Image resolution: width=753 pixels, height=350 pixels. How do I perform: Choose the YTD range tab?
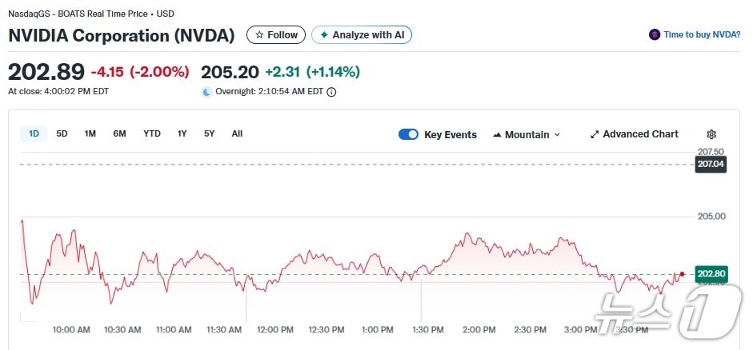click(x=152, y=133)
